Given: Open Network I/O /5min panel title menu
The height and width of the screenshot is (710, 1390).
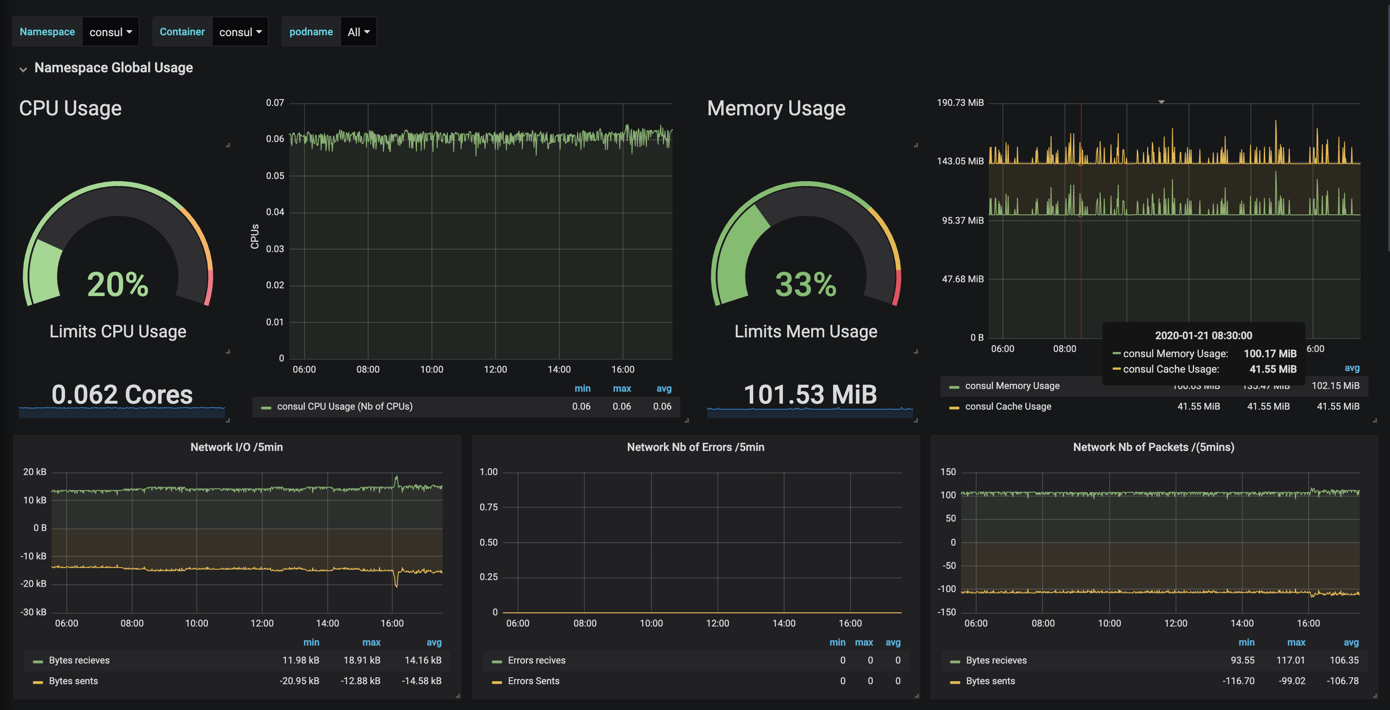Looking at the screenshot, I should click(x=236, y=447).
